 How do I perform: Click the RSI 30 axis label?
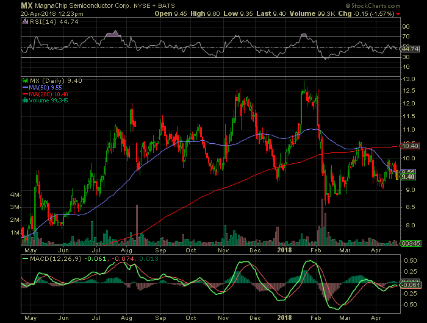pyautogui.click(x=406, y=57)
